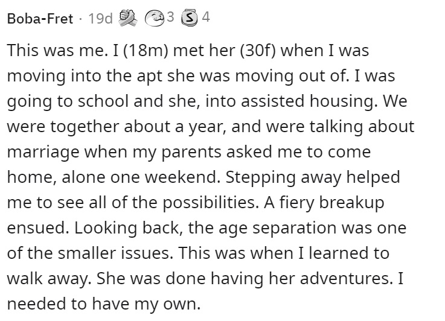Click the phrase "fiery breakup"
This screenshot has height=321, width=445.
coord(331,203)
